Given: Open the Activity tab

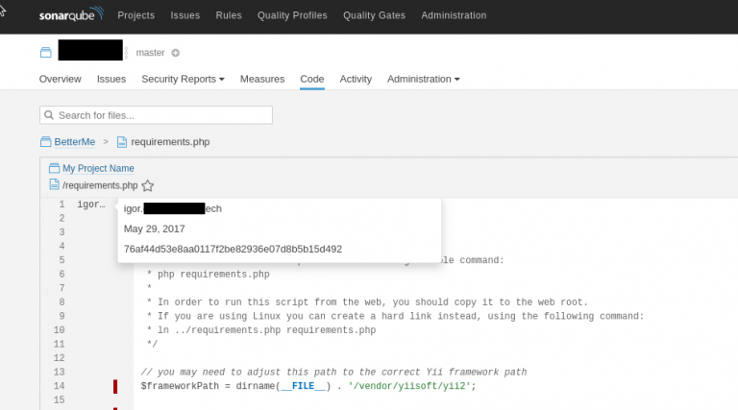Looking at the screenshot, I should point(356,79).
